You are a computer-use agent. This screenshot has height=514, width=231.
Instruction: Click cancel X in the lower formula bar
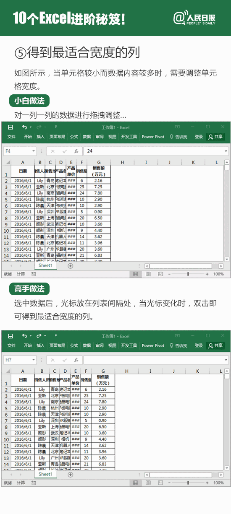(x=52, y=360)
